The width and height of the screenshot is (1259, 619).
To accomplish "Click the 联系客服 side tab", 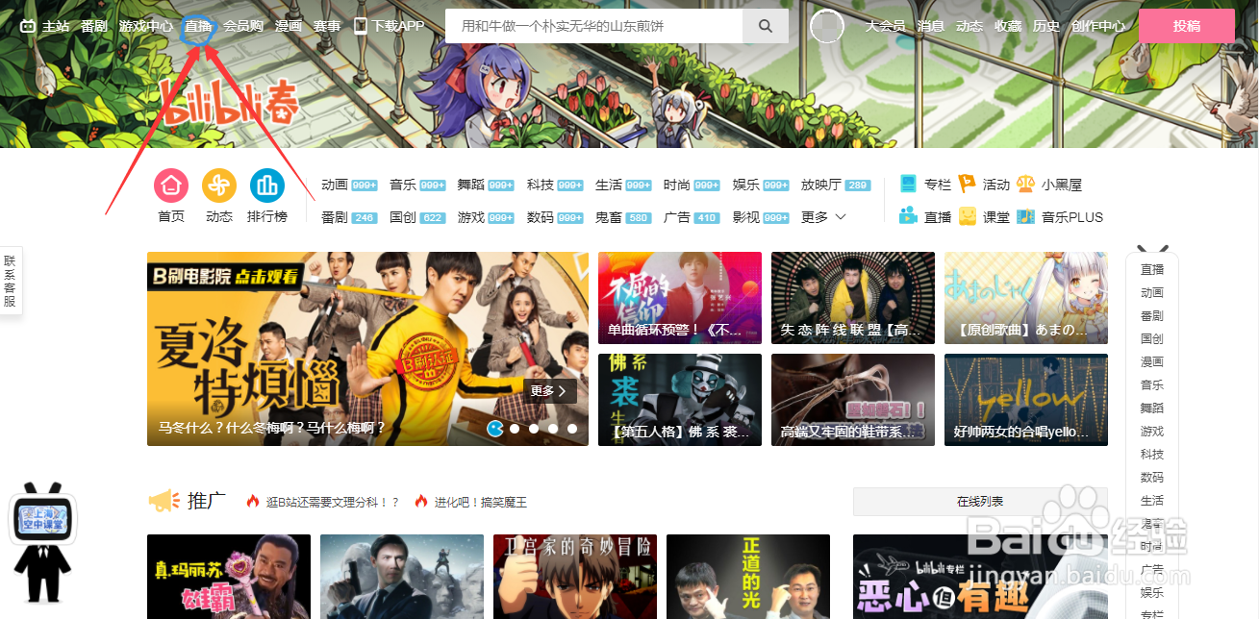I will coord(10,281).
